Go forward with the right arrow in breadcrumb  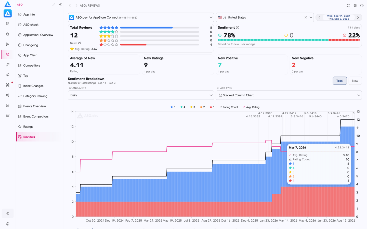[76, 5]
